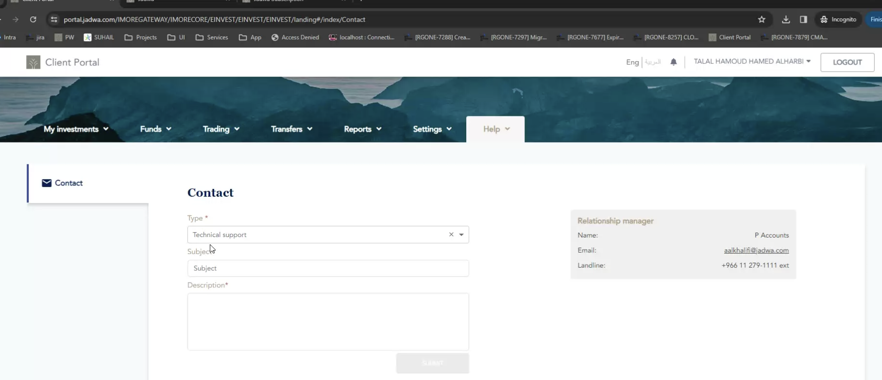
Task: Clear the Technical support selection with X
Action: pyautogui.click(x=451, y=235)
